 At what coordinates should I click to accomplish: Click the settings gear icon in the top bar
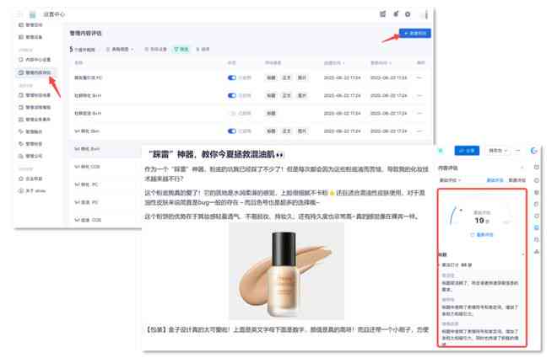[408, 14]
